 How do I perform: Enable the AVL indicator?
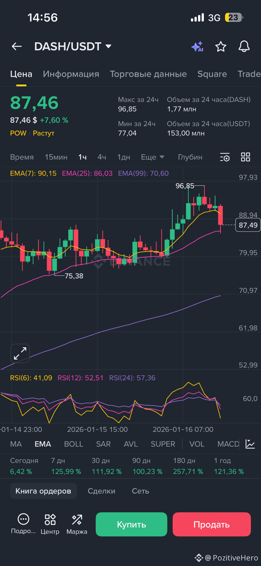(131, 444)
